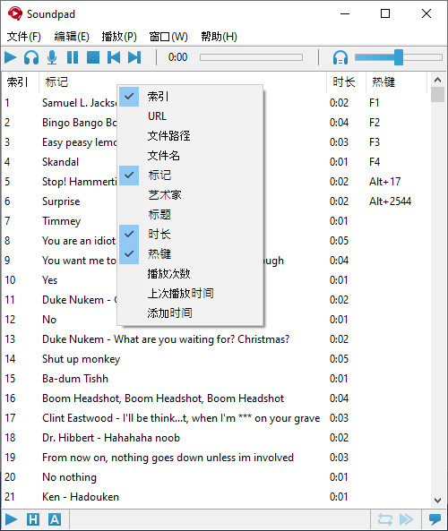Enable the 文件名 column
Screen dimensions: 448x531
pyautogui.click(x=190, y=156)
